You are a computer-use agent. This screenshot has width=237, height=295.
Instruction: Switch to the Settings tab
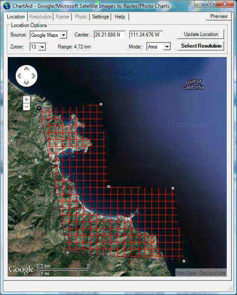point(101,17)
